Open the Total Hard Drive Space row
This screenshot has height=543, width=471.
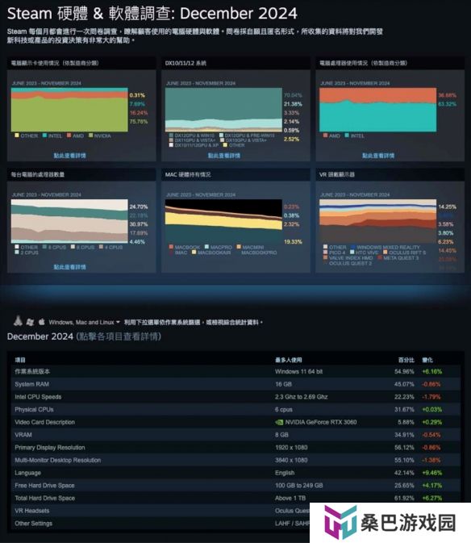[235, 498]
